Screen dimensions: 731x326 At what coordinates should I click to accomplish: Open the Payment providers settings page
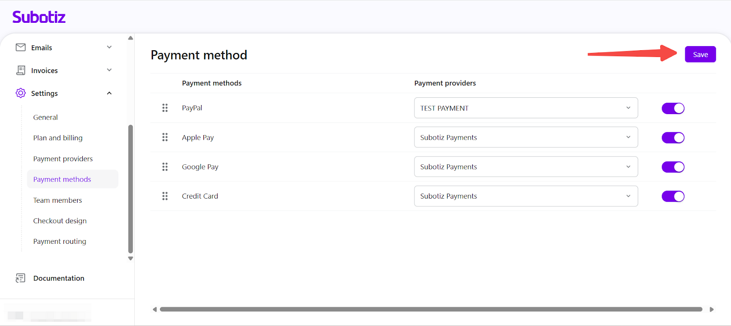click(x=63, y=159)
